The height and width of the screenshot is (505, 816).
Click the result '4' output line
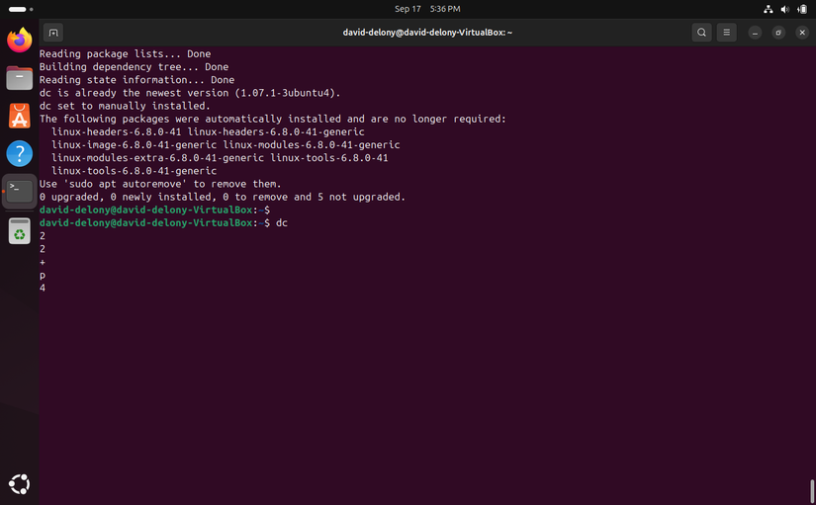(x=43, y=288)
